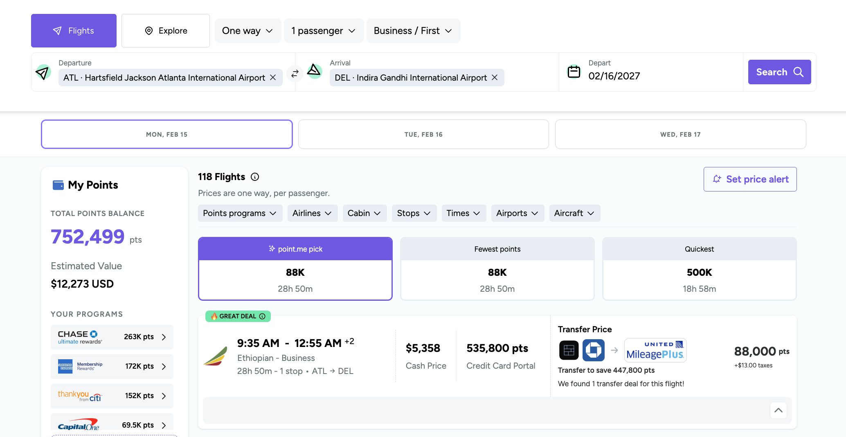Swap departure and arrival airports icon
This screenshot has height=437, width=846.
point(295,74)
